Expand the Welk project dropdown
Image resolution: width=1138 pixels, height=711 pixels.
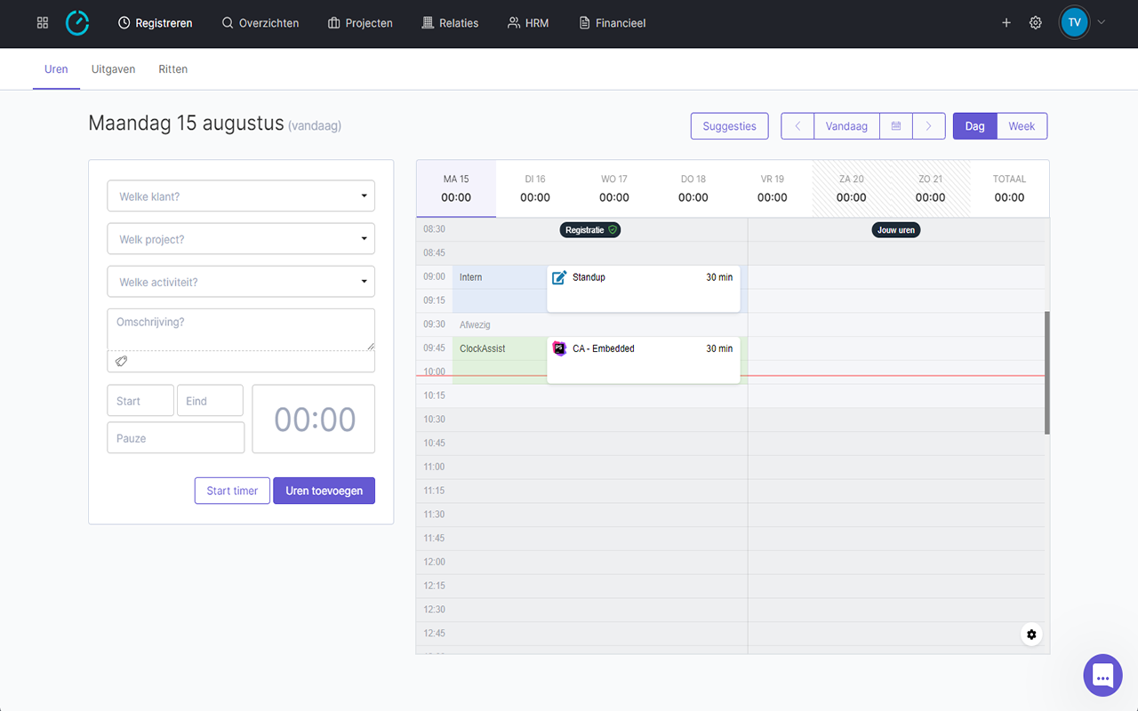pyautogui.click(x=240, y=238)
